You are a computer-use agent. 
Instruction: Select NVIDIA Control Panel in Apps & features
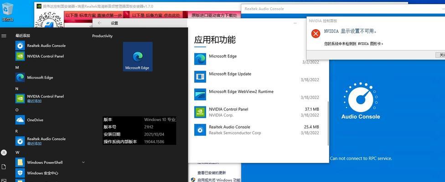click(x=257, y=112)
